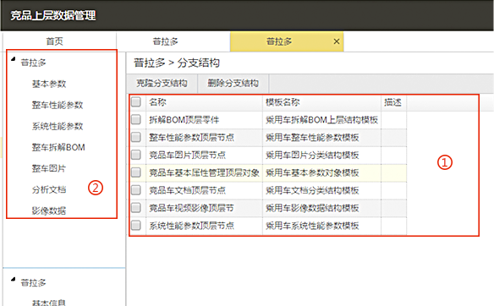
Task: Click the 竞品上层数据管理 app title
Action: pyautogui.click(x=53, y=15)
